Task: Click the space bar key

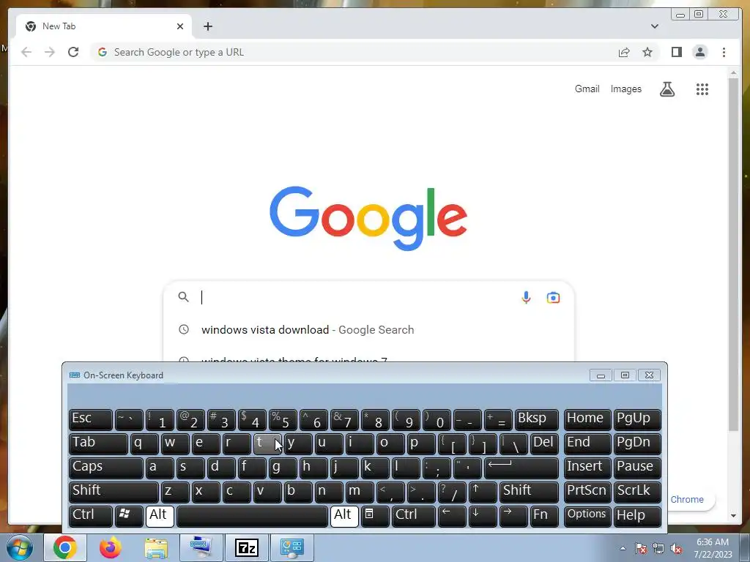Action: tap(252, 516)
